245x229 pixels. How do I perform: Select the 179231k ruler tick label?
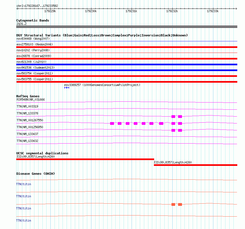pyautogui.click(x=131, y=11)
